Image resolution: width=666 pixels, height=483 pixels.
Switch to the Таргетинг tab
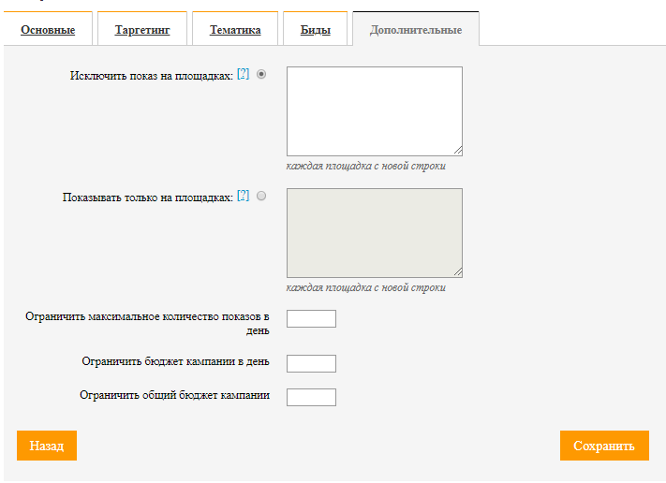142,30
